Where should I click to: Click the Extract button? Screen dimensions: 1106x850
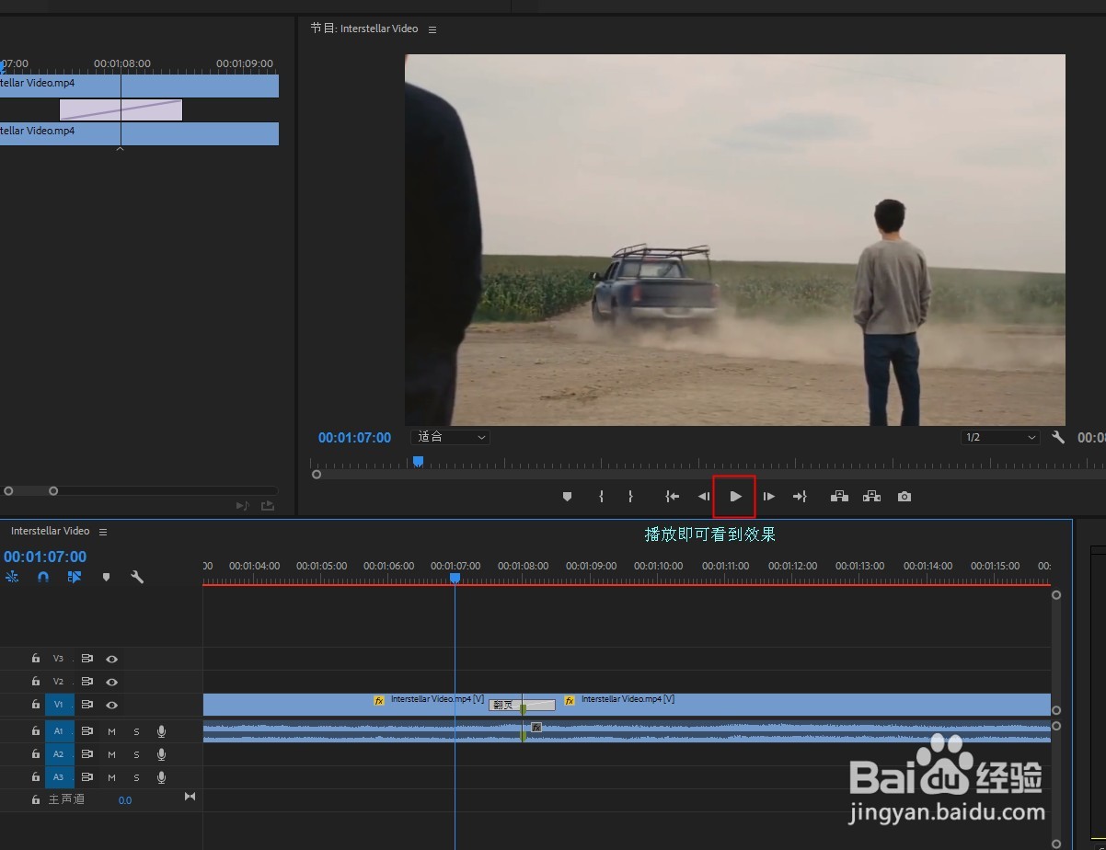pyautogui.click(x=871, y=497)
